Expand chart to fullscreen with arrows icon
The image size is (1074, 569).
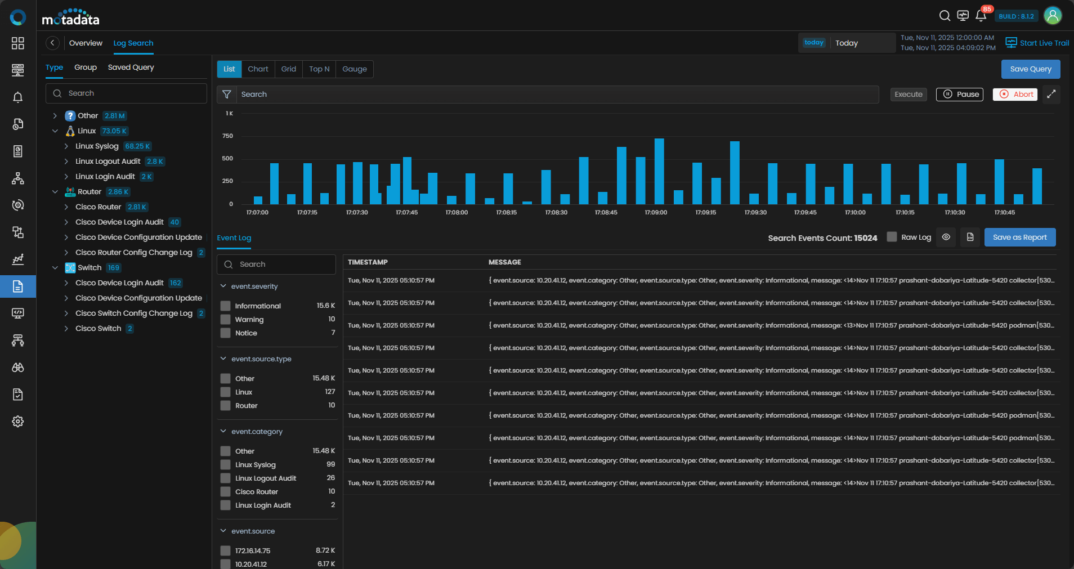click(x=1051, y=95)
